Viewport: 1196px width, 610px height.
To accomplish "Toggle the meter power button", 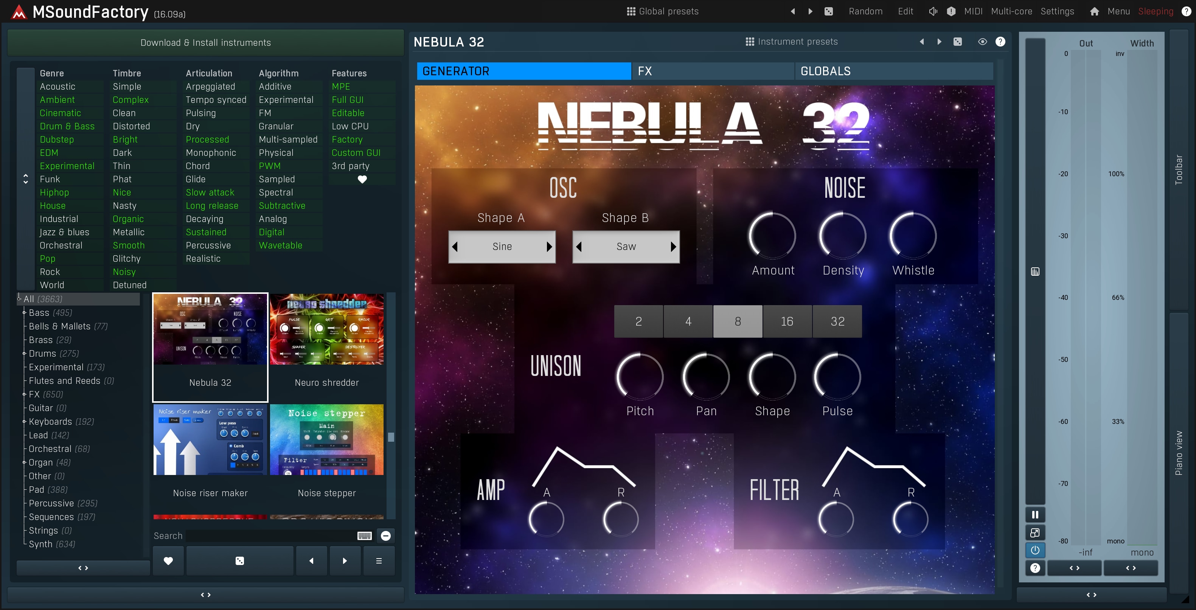I will pos(1035,550).
